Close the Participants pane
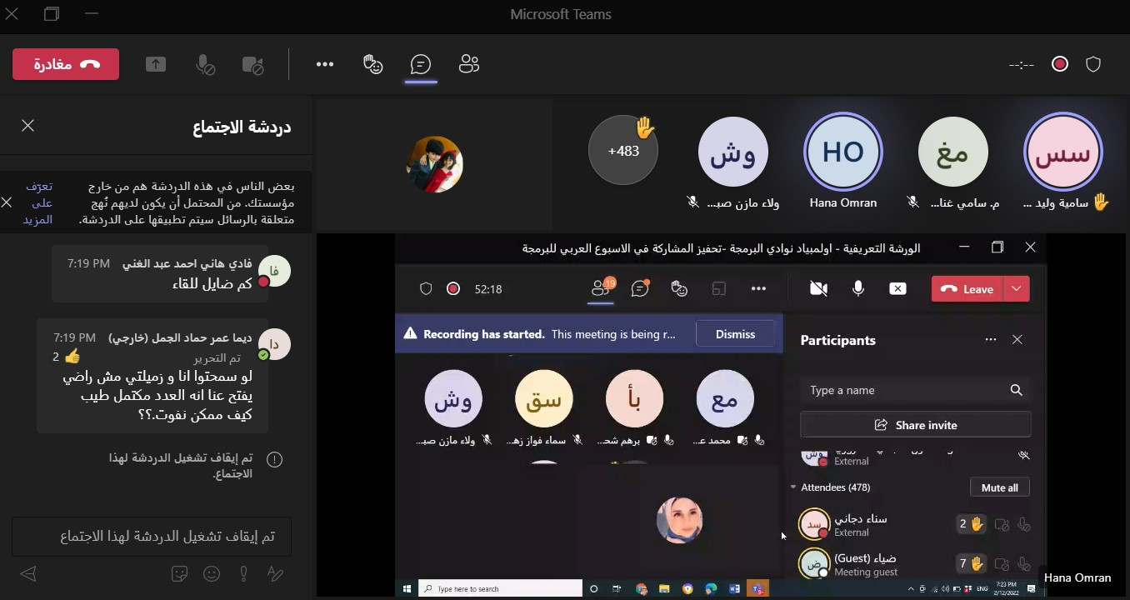 [x=1017, y=340]
